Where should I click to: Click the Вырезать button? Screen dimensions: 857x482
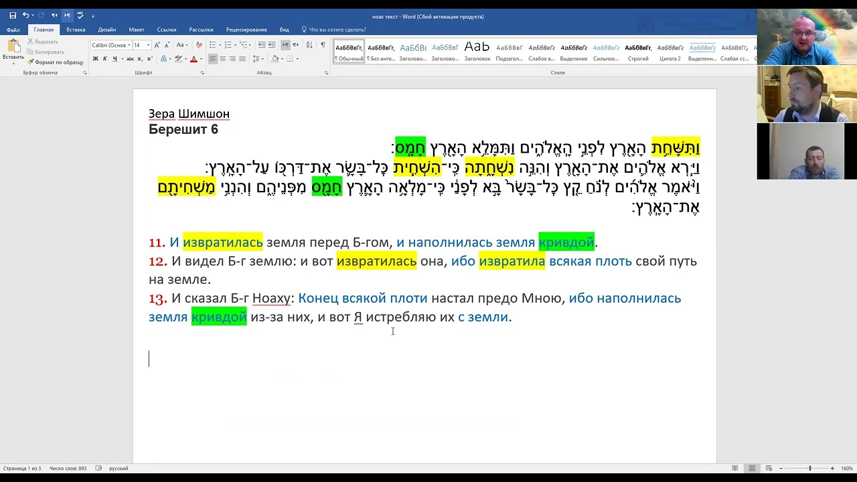pos(42,42)
